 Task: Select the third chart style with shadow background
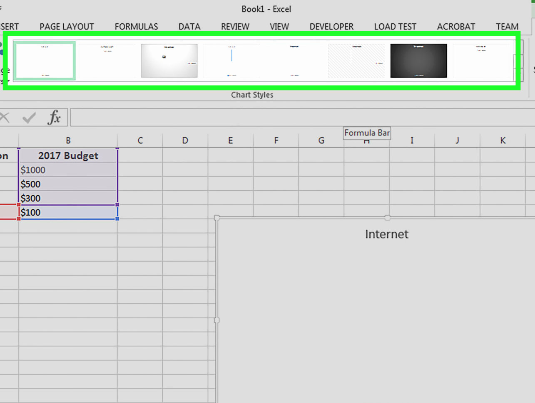(169, 60)
